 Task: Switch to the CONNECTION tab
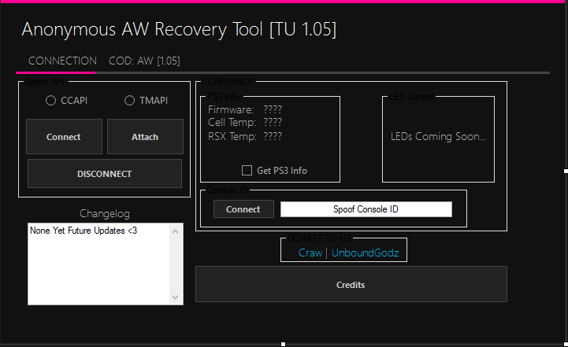pyautogui.click(x=63, y=61)
